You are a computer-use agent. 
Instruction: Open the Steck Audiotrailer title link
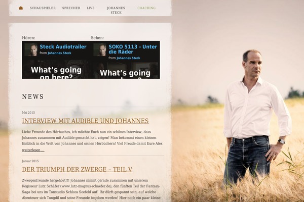coord(63,46)
